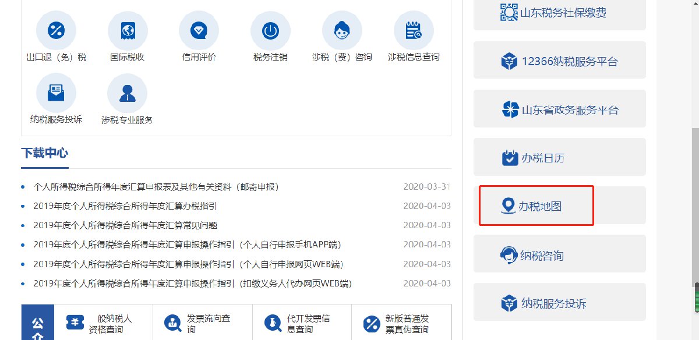Open the 办税日历 calendar button
This screenshot has width=699, height=340.
[x=559, y=157]
